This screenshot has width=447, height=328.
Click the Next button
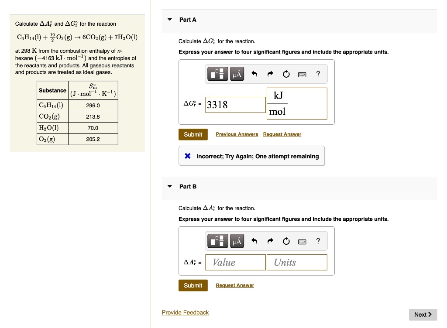coord(423,314)
